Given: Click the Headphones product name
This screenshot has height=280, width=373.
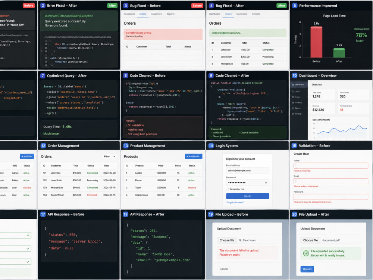Looking at the screenshot, I should point(141,195).
